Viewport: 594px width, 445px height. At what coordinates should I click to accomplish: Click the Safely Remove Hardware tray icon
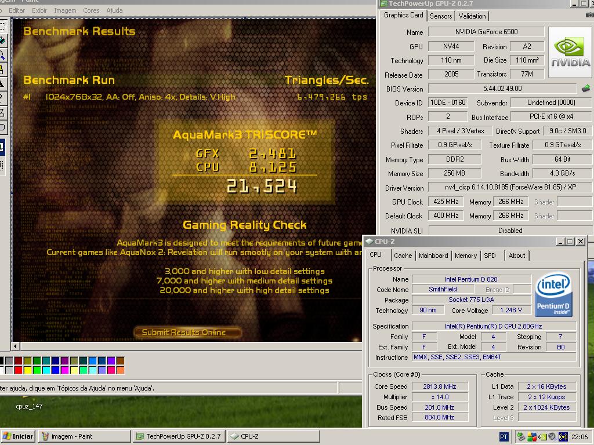click(x=521, y=437)
